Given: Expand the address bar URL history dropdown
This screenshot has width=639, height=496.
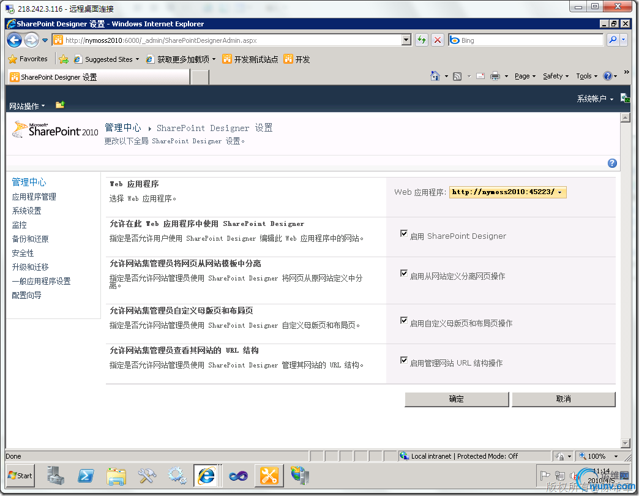Looking at the screenshot, I should 406,40.
